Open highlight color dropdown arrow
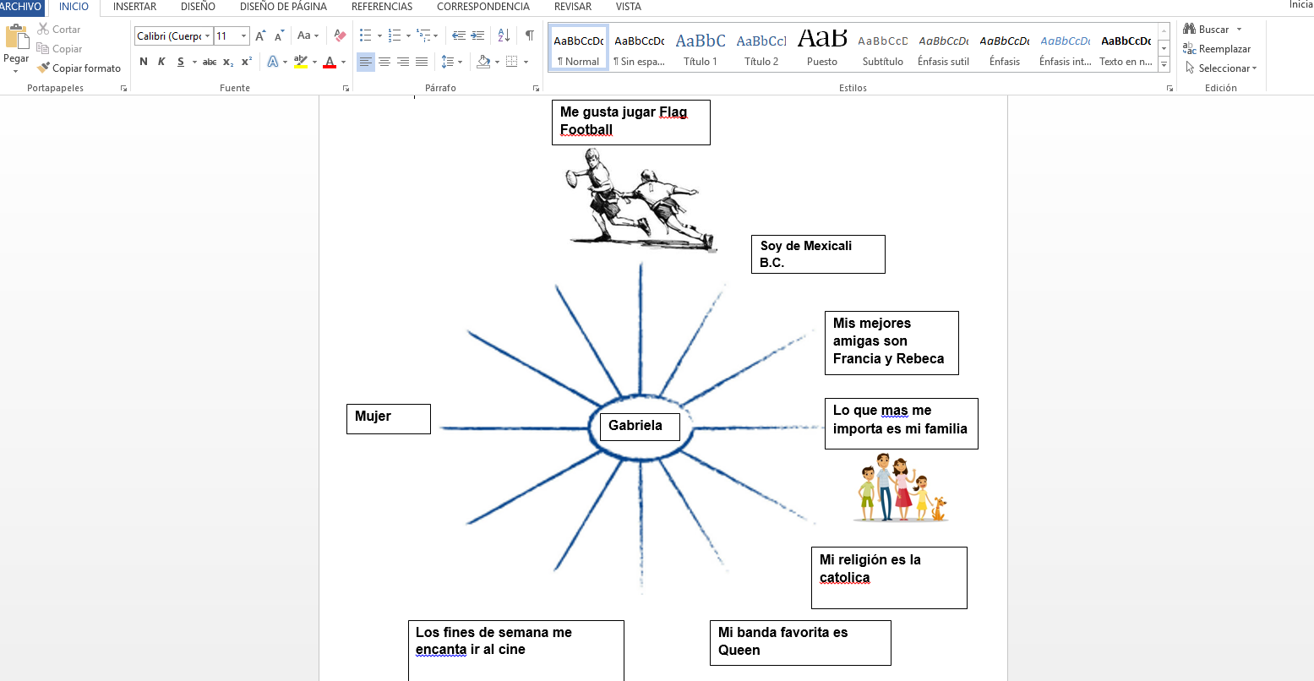The width and height of the screenshot is (1314, 681). coord(314,62)
